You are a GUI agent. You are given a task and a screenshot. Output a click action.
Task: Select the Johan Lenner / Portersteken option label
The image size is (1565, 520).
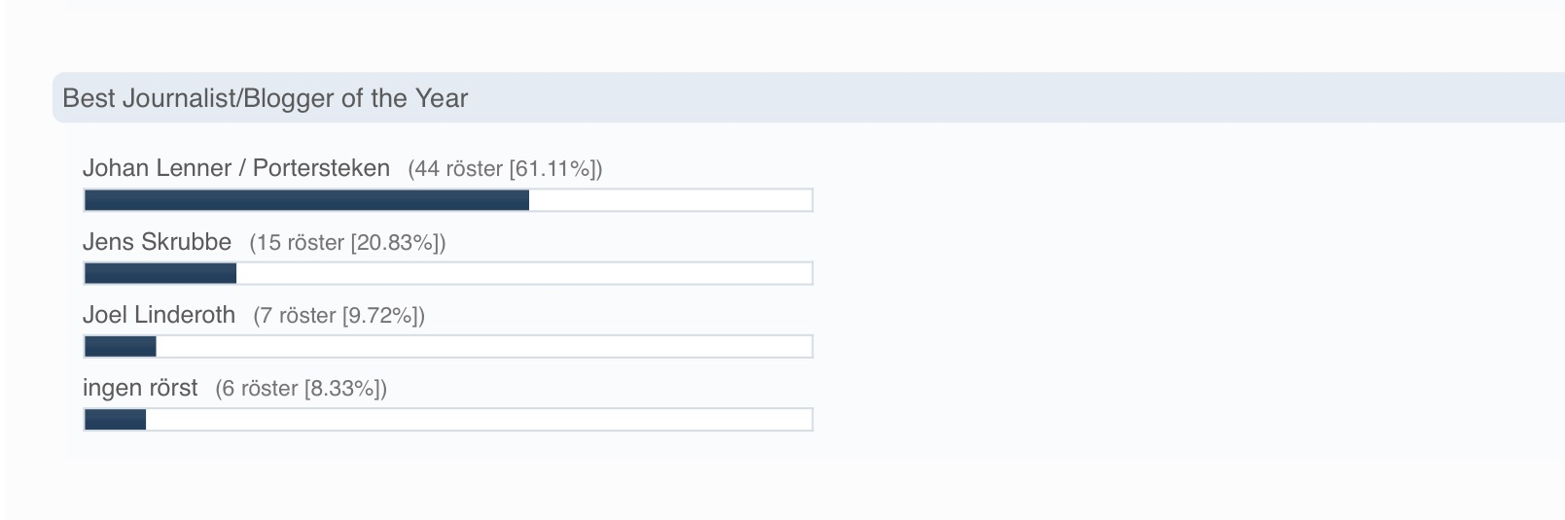(x=235, y=168)
